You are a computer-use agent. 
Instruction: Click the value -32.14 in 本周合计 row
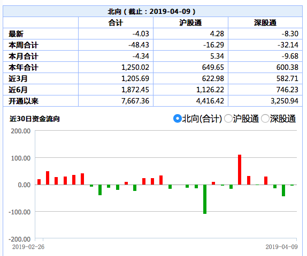coord(288,45)
